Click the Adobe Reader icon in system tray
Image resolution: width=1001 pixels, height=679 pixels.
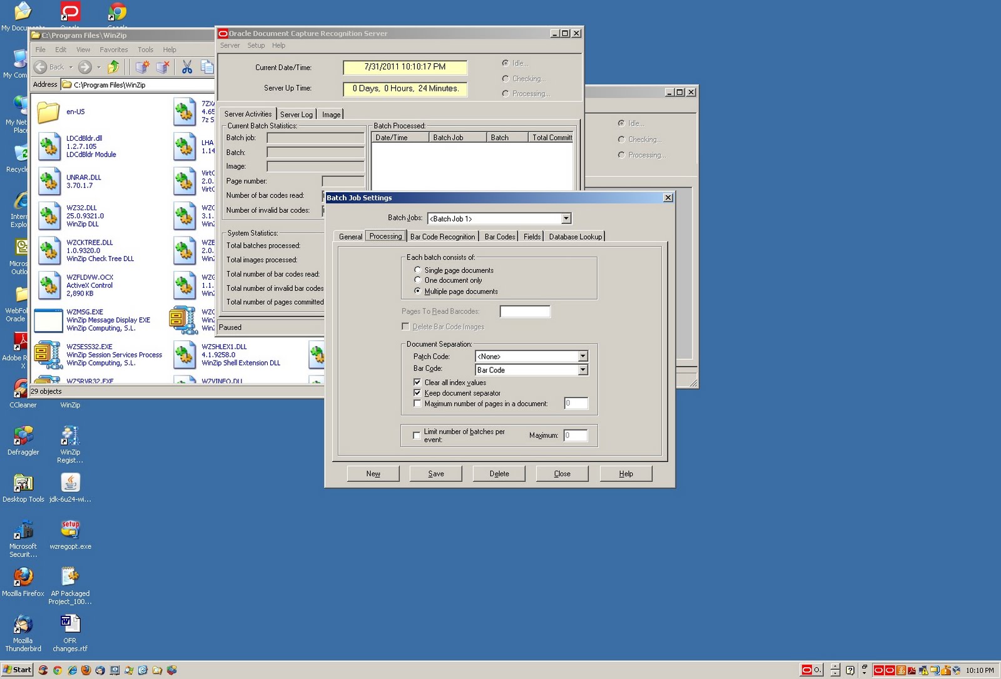click(x=911, y=670)
